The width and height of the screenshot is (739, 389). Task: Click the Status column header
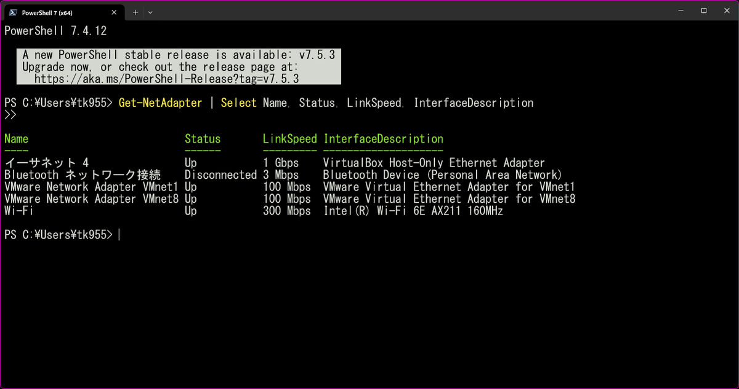[203, 139]
